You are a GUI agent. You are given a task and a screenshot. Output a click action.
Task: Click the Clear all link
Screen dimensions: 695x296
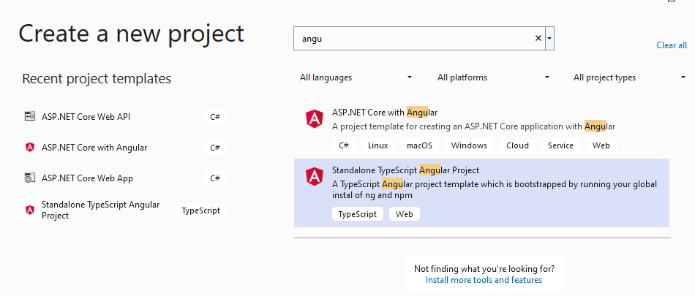tap(671, 45)
